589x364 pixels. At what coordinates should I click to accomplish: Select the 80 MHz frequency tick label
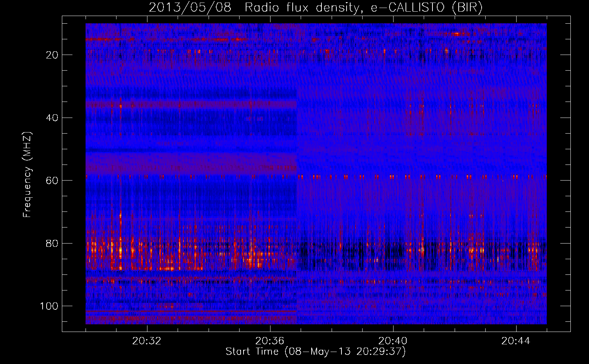(x=52, y=243)
